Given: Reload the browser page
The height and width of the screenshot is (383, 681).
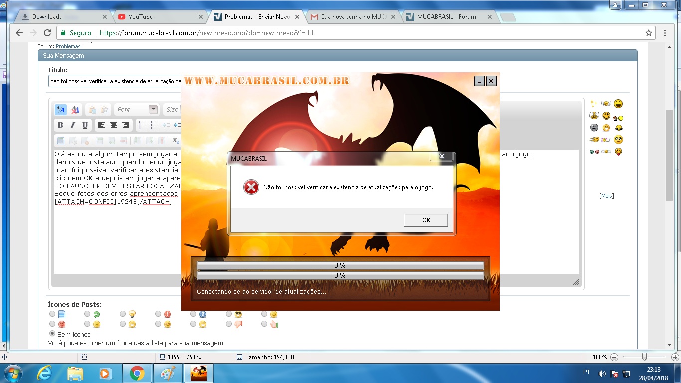Looking at the screenshot, I should tap(47, 33).
